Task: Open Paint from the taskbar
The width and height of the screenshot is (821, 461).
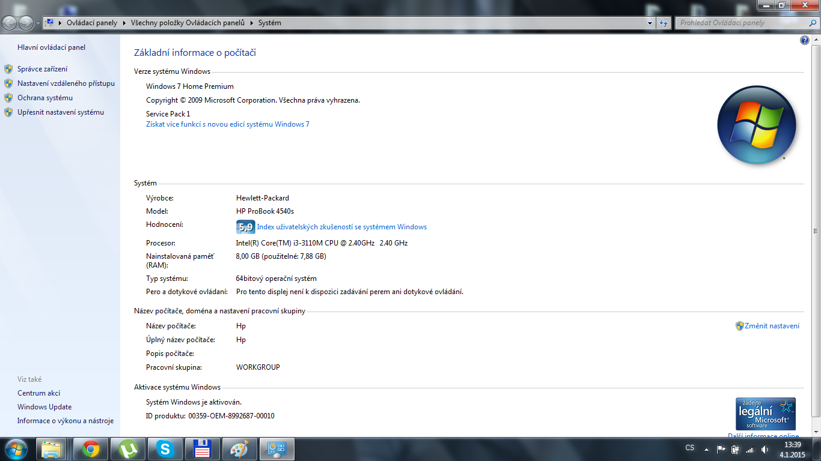Action: (x=240, y=449)
